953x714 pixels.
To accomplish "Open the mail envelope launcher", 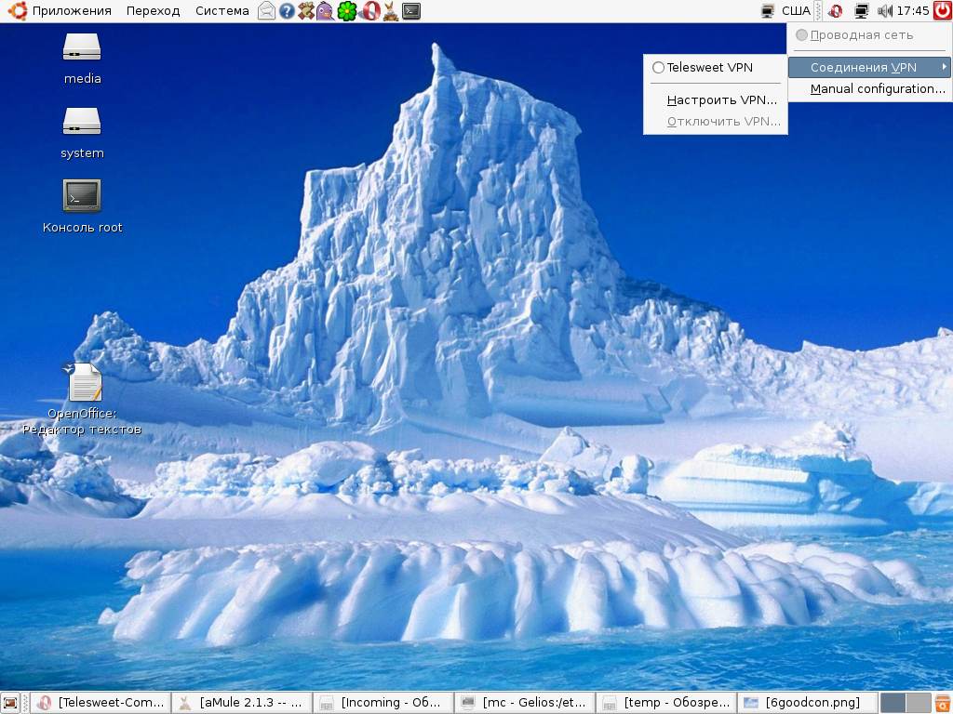I will [x=267, y=11].
